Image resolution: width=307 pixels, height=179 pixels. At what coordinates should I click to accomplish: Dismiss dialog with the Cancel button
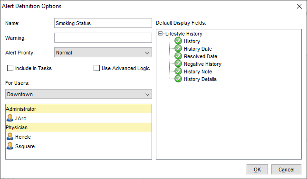tap(286, 170)
